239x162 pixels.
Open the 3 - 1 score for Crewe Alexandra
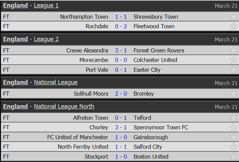121,50
